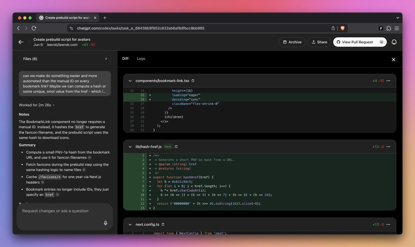Screen dimensions: 415x247
Task: Click the Vimium extension icon
Action: click(x=381, y=28)
